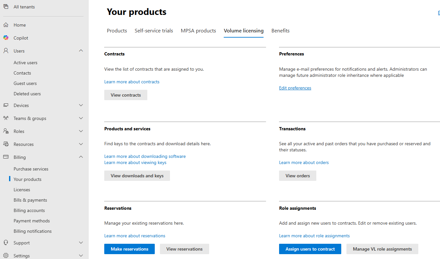
Task: Open Learn more about downloading software
Action: (x=145, y=156)
